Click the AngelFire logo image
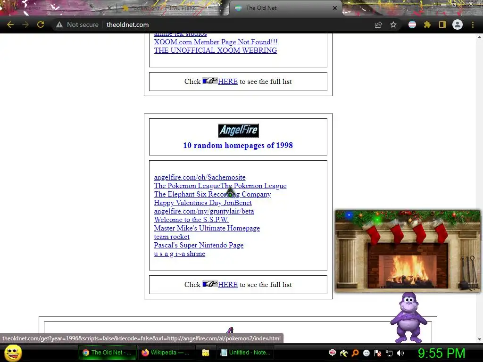Image resolution: width=483 pixels, height=362 pixels. 238,131
